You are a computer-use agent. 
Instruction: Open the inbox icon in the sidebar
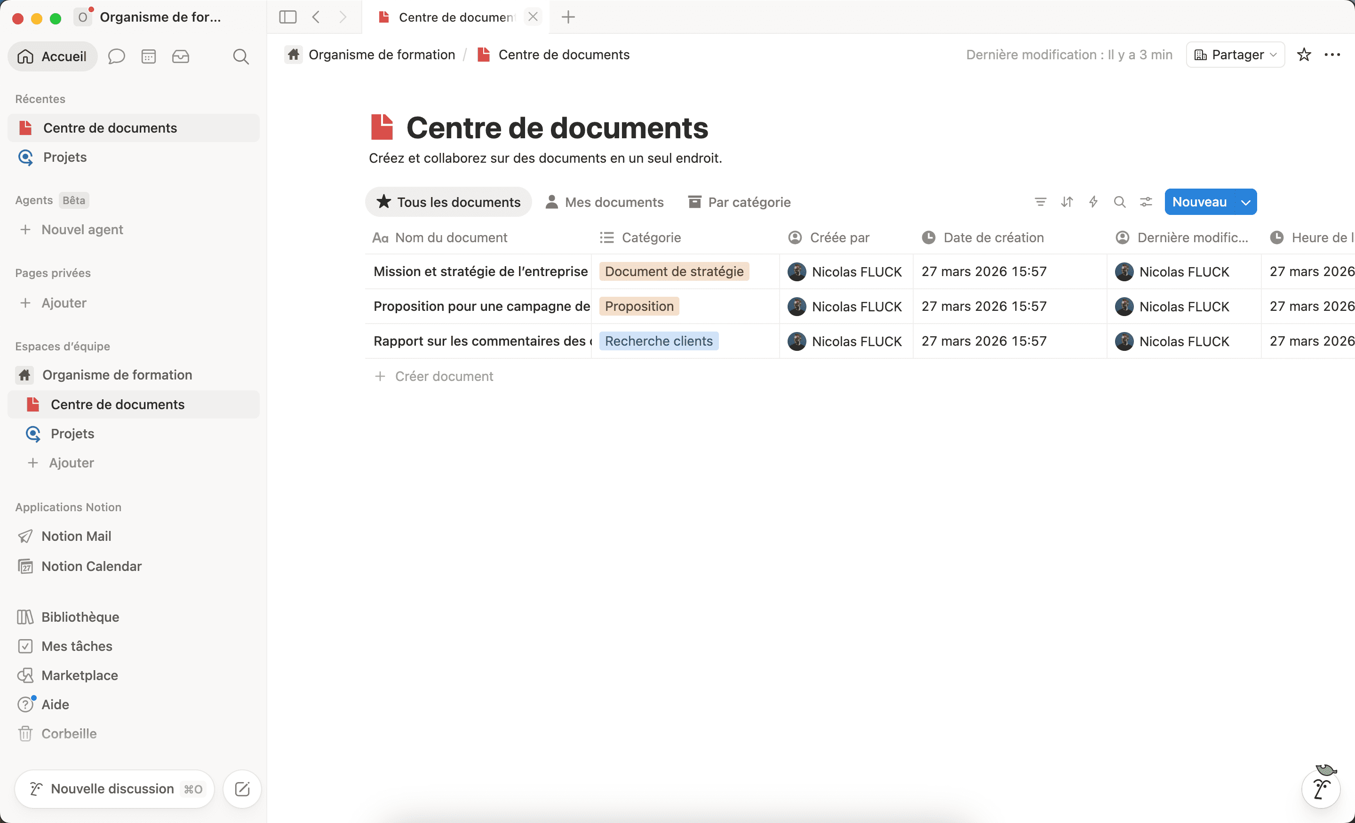tap(181, 56)
